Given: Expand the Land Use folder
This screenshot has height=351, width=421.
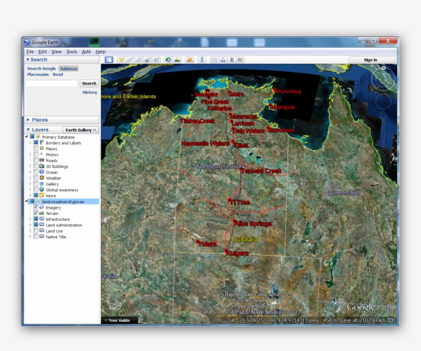Looking at the screenshot, I should tap(30, 231).
